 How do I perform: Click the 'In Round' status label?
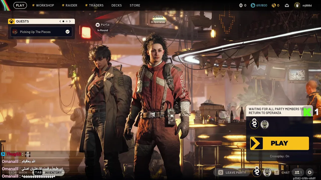[103, 30]
